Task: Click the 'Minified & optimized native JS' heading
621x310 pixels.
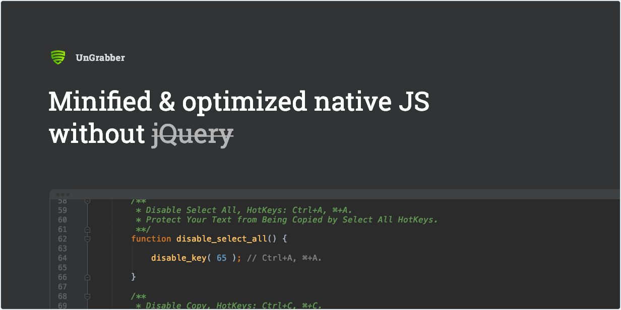Action: tap(239, 102)
